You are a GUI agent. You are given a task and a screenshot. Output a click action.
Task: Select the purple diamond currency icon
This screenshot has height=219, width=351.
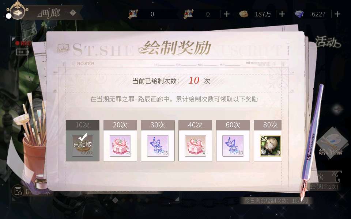point(299,14)
